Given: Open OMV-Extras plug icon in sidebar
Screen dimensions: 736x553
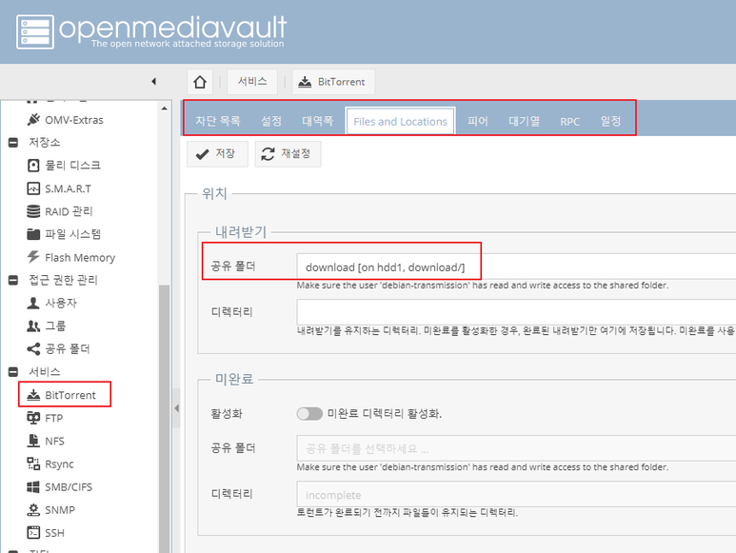Looking at the screenshot, I should (x=33, y=120).
